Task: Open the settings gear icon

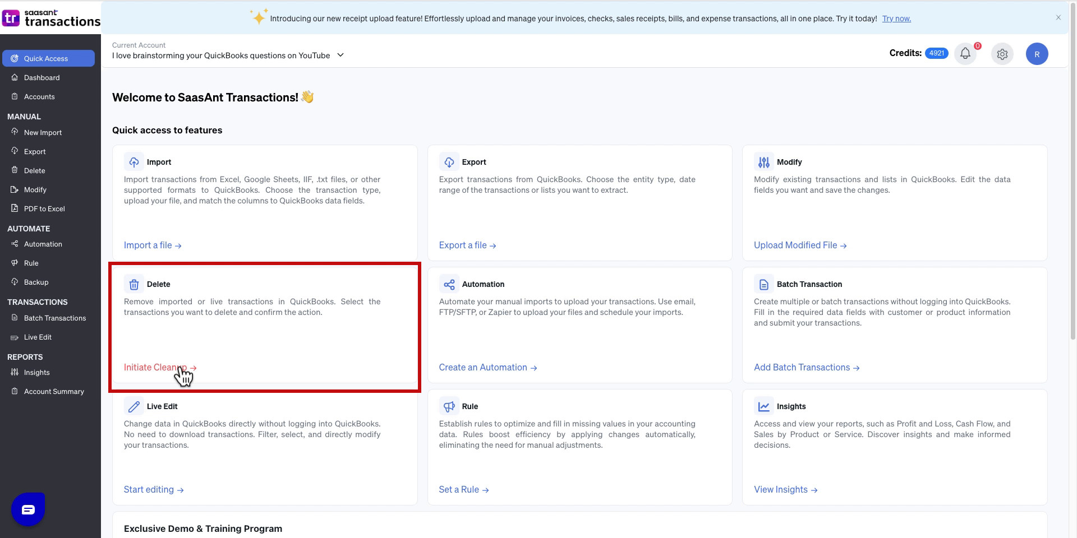Action: click(1002, 54)
